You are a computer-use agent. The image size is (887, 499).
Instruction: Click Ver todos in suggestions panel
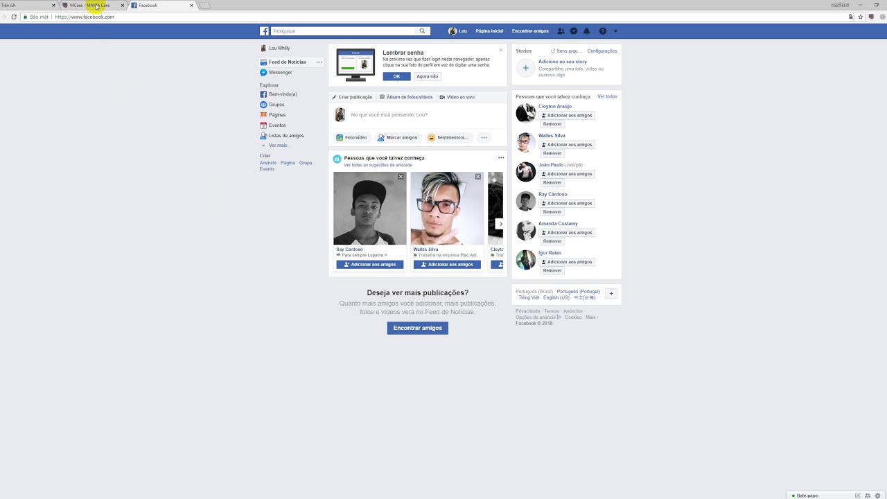coord(607,96)
